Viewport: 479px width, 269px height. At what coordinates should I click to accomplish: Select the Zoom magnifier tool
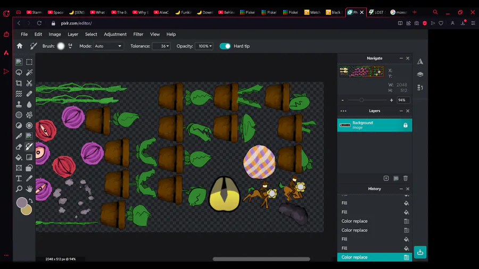point(19,189)
